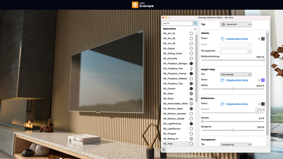The width and height of the screenshot is (283, 159).
Task: Click the 00_Glass gray sphere icon
Action: pyautogui.click(x=191, y=94)
